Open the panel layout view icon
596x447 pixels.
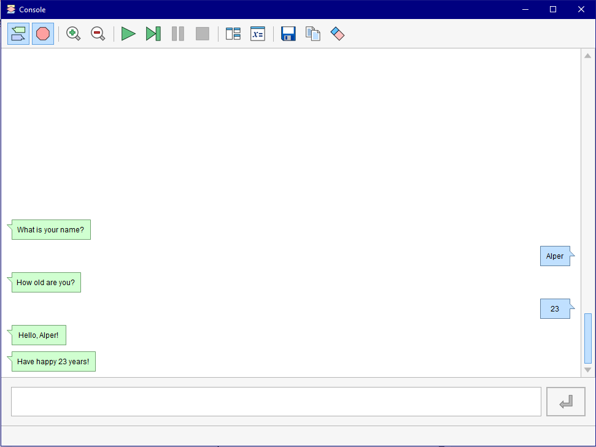[233, 34]
